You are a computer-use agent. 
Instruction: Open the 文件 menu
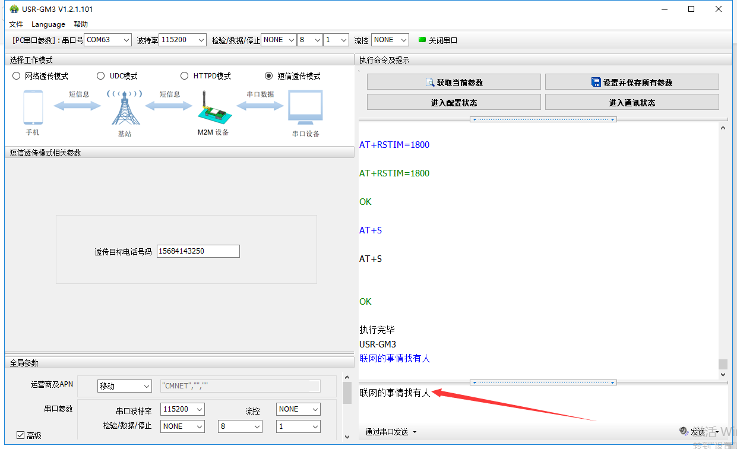[16, 24]
